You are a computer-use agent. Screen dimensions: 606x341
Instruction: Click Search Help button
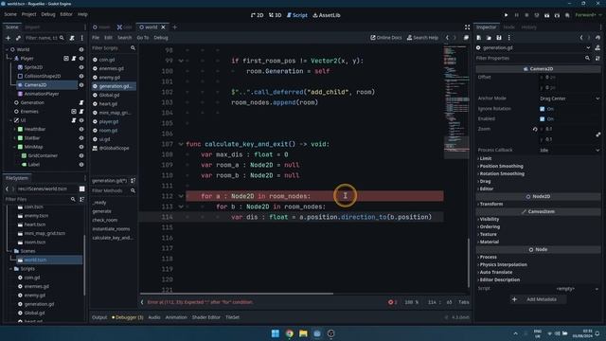[x=422, y=38]
